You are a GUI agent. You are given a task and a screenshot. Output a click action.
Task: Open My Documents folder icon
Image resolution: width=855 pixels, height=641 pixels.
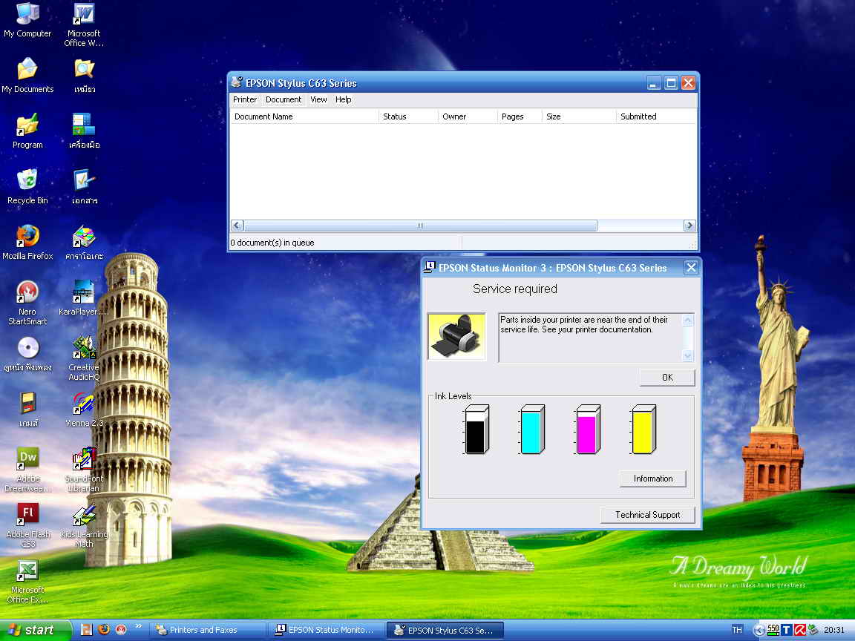point(27,75)
